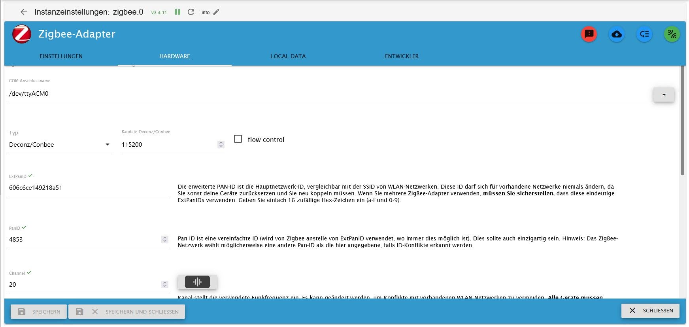The height and width of the screenshot is (327, 689).
Task: Adjust the Baudrate Deconz/Conbee stepper
Action: (221, 145)
